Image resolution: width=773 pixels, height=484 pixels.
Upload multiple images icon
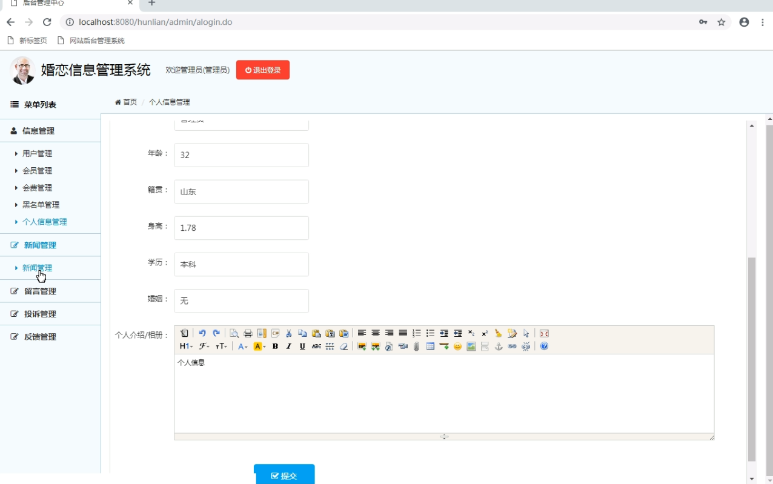[376, 346]
